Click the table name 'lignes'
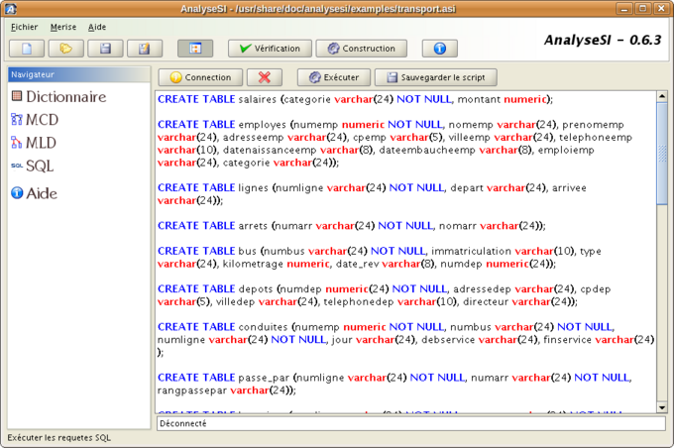 pos(253,188)
